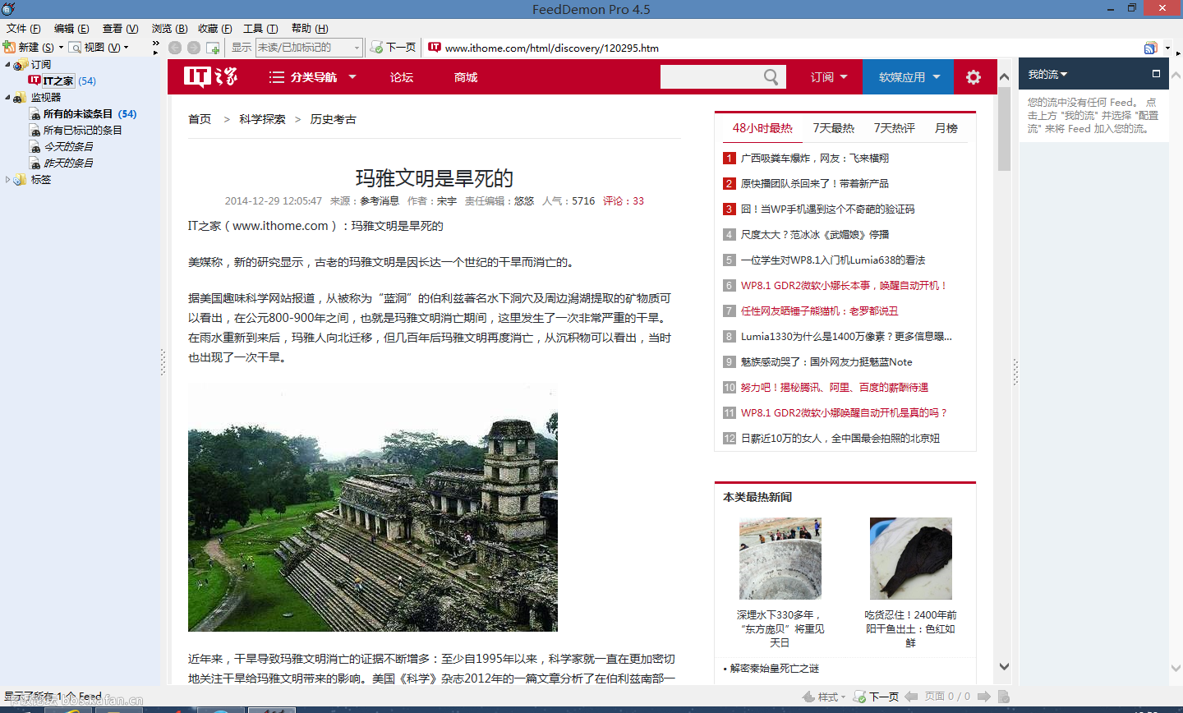Viewport: 1183px width, 713px height.
Task: Open the 软媒应用 dropdown
Action: coord(908,77)
